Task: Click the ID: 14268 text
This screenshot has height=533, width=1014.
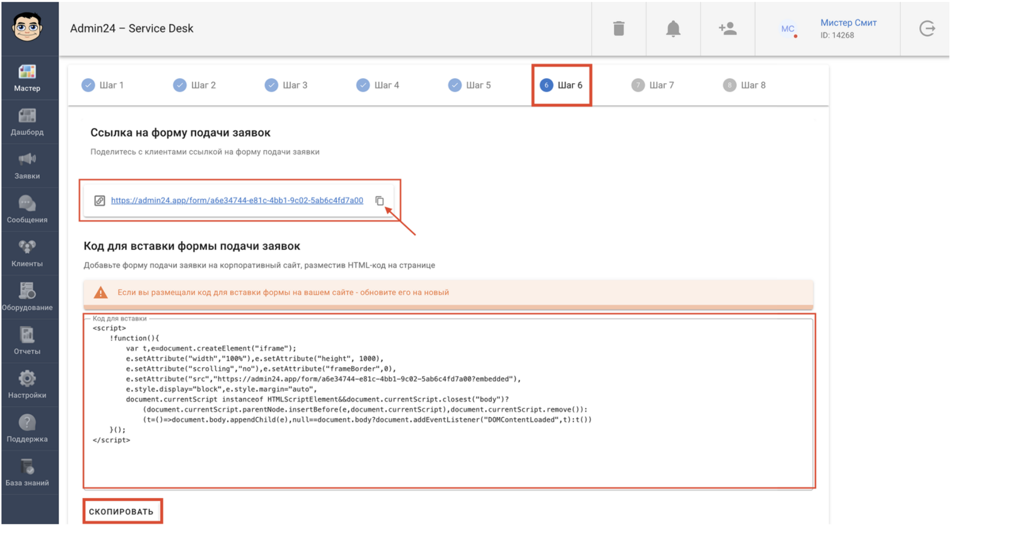Action: click(837, 36)
